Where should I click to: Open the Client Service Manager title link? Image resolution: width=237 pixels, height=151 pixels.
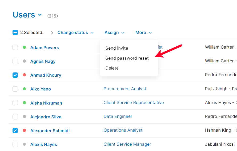[127, 144]
